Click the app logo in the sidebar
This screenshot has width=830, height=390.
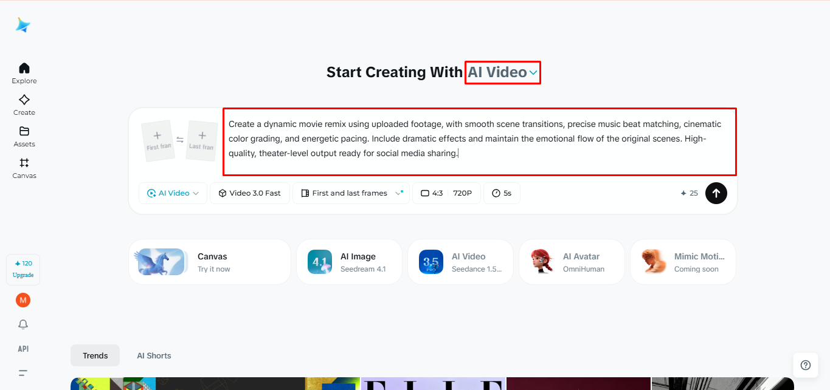click(23, 25)
